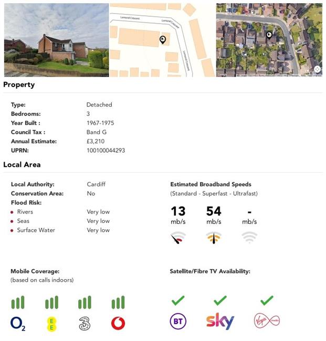Click the superfast broadband speed gauge
This screenshot has height=341, width=326.
click(214, 238)
